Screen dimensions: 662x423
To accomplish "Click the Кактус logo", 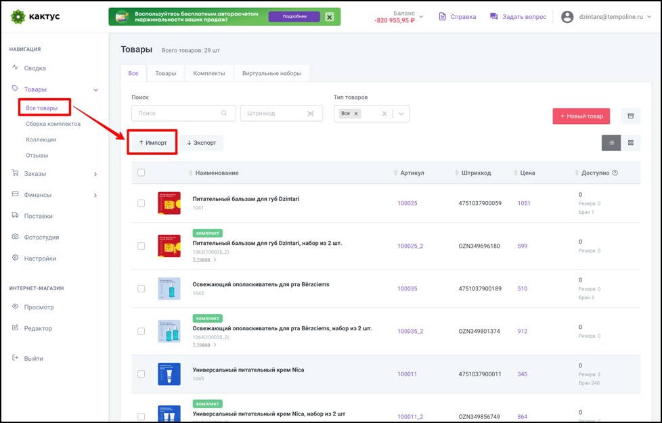I will (35, 16).
